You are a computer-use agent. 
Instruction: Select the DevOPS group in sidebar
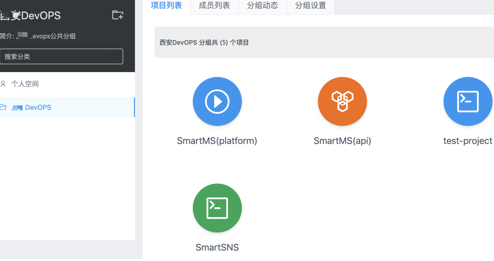pyautogui.click(x=67, y=107)
